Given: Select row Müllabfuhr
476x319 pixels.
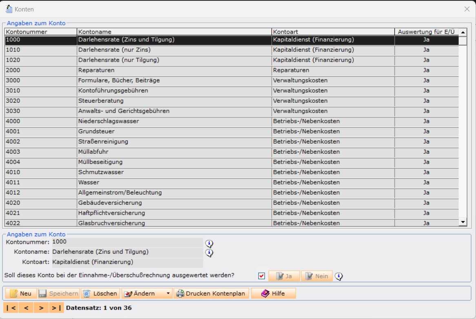Looking at the screenshot, I should point(232,152).
